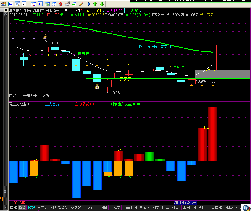This screenshot has height=211, width=251.
Task: Select the blue four-way move arrows tool
Action: tap(88, 4)
